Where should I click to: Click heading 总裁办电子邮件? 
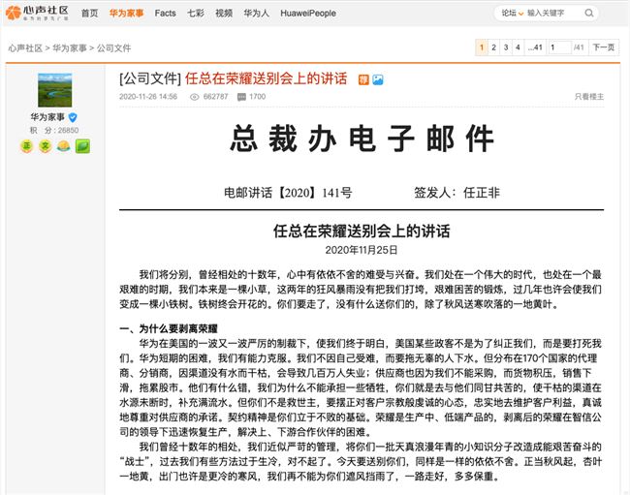(362, 139)
